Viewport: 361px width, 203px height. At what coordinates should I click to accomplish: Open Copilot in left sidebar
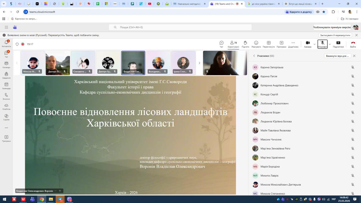pos(6,117)
